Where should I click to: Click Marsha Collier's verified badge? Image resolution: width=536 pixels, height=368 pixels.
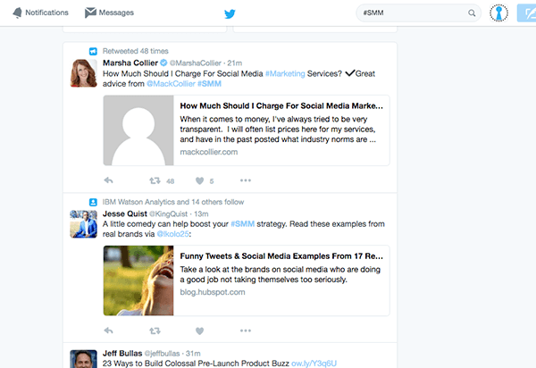point(163,63)
